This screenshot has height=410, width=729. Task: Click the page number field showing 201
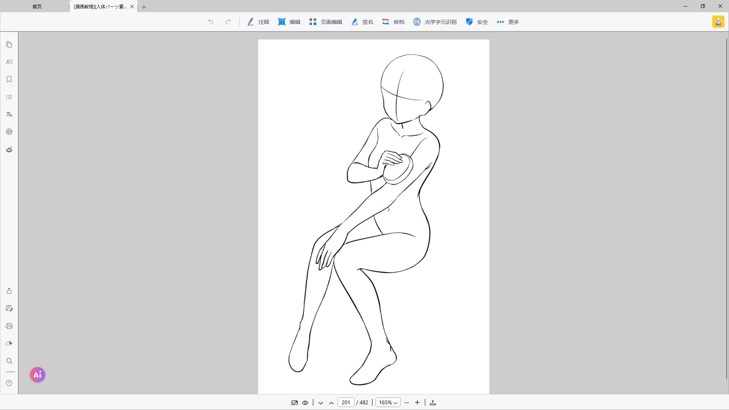(x=346, y=403)
